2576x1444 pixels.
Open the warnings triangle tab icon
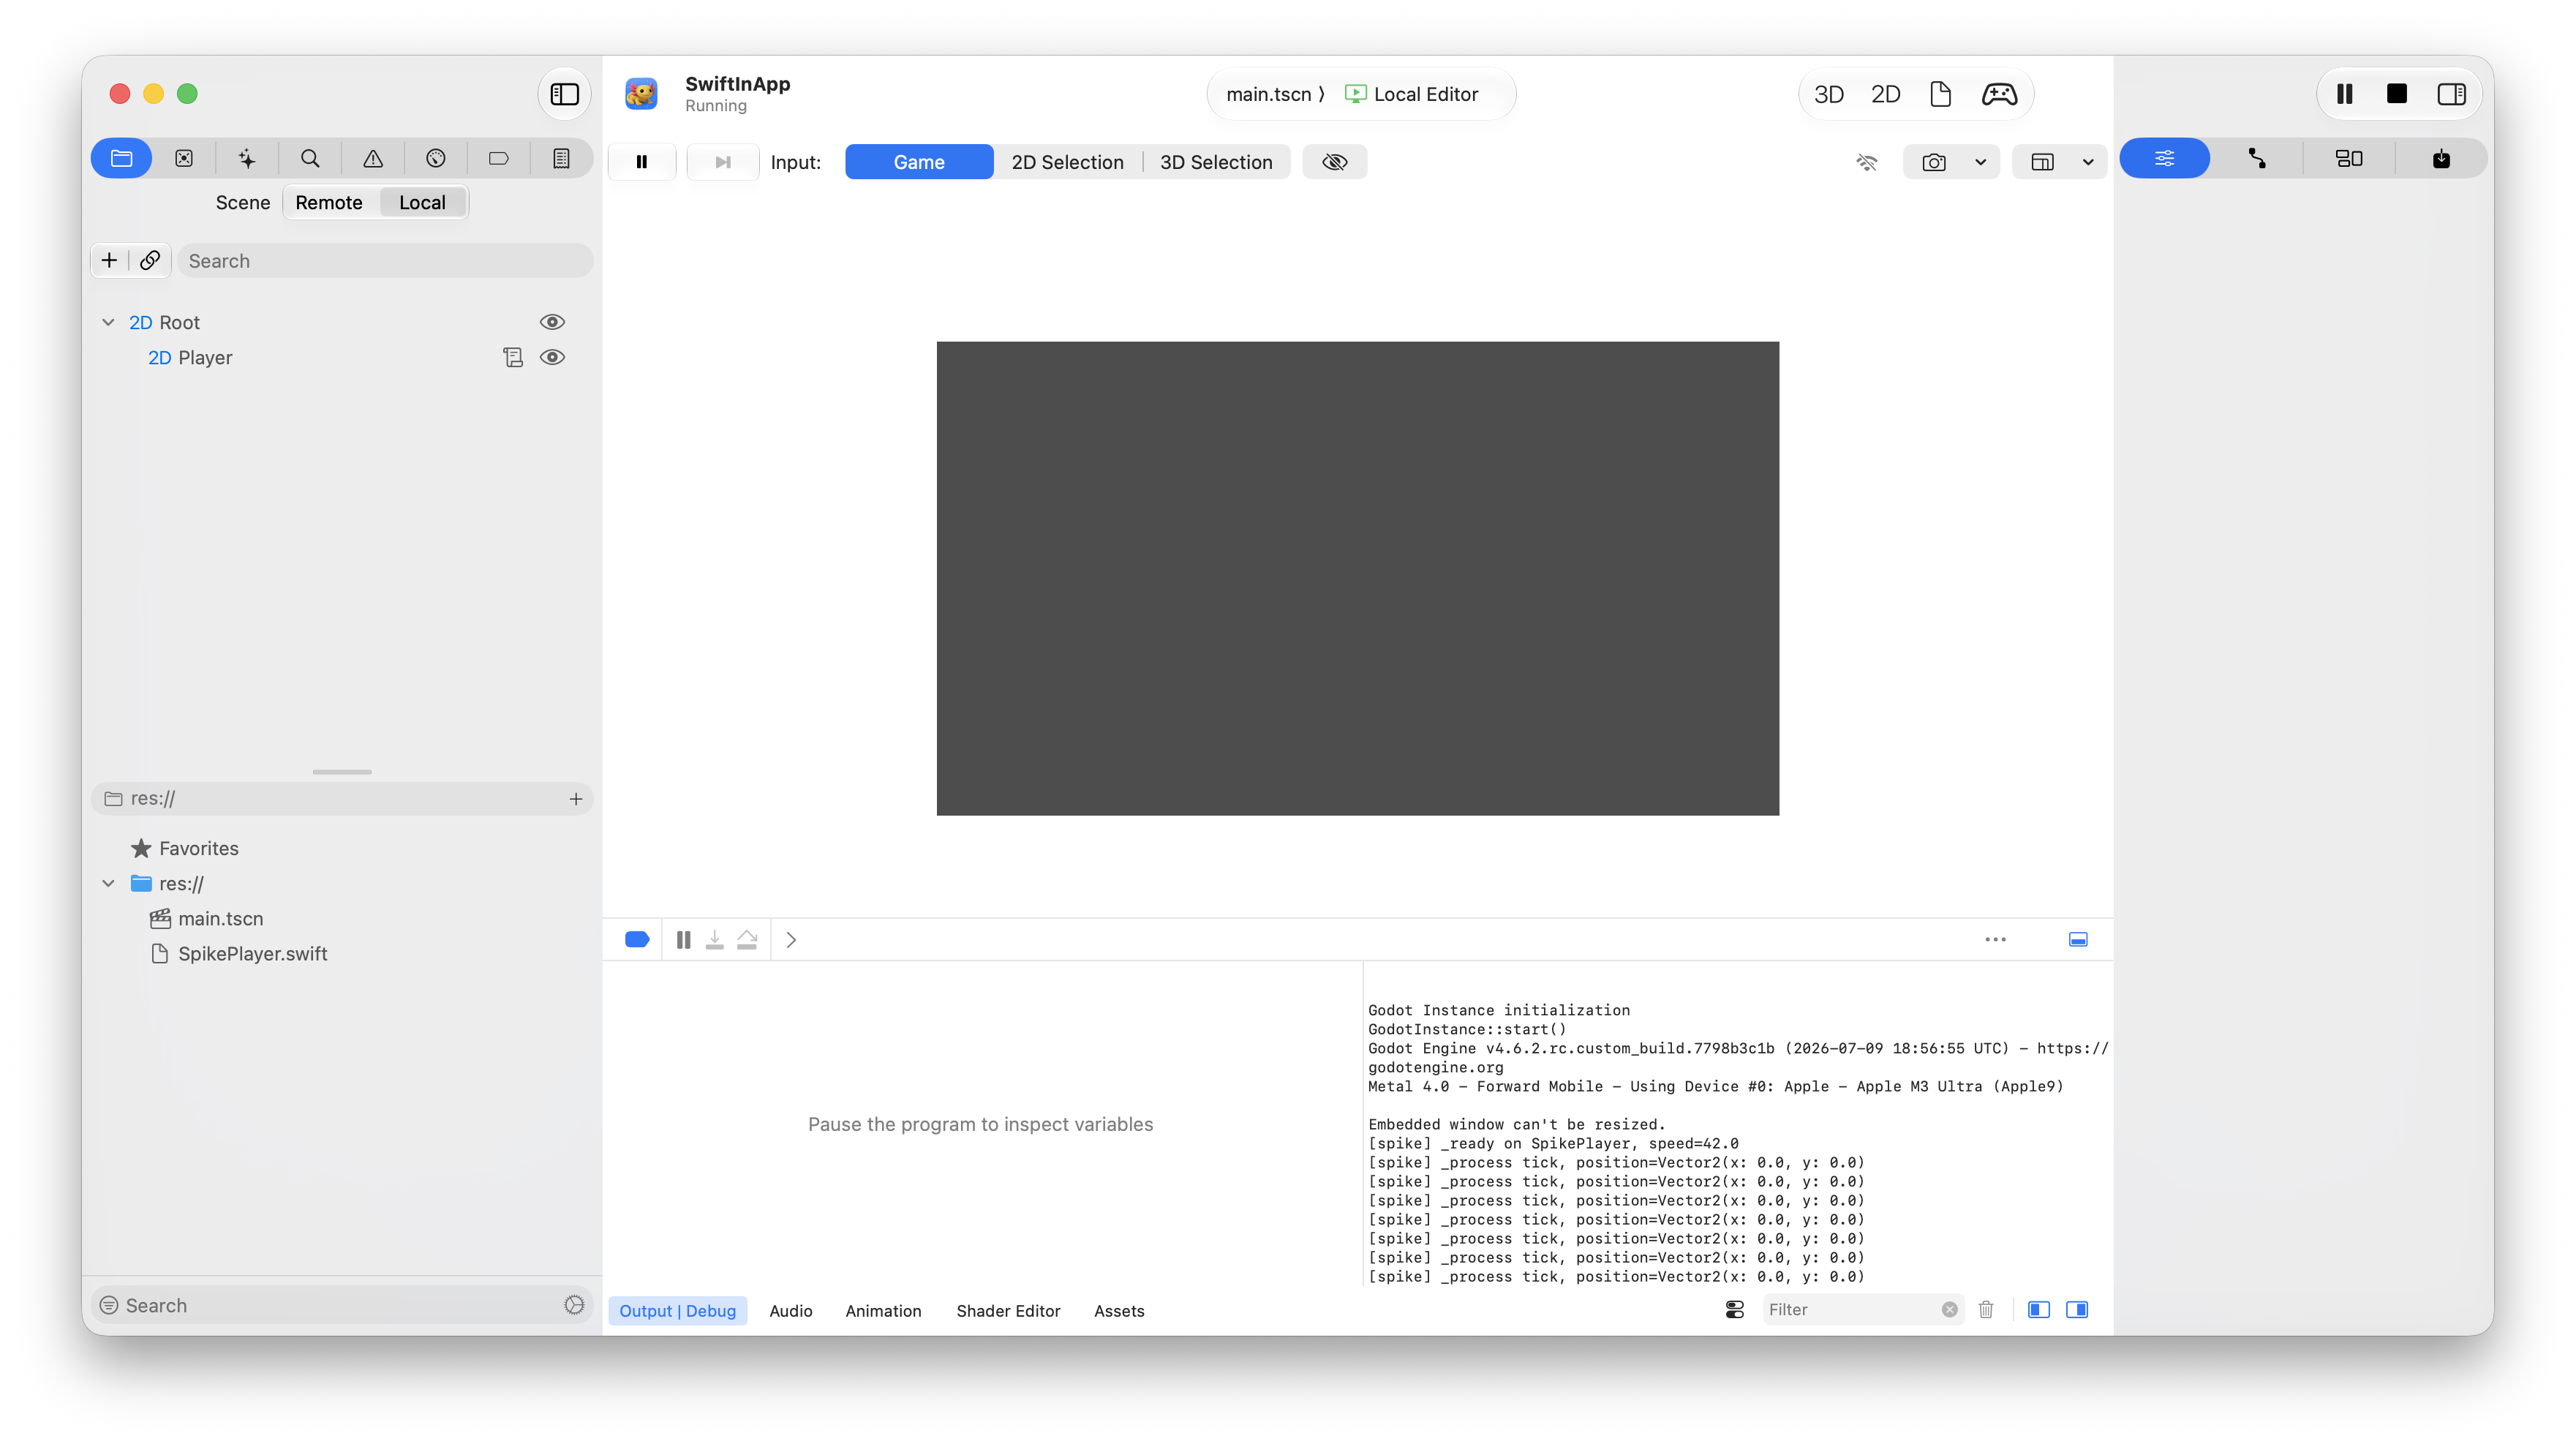[373, 158]
